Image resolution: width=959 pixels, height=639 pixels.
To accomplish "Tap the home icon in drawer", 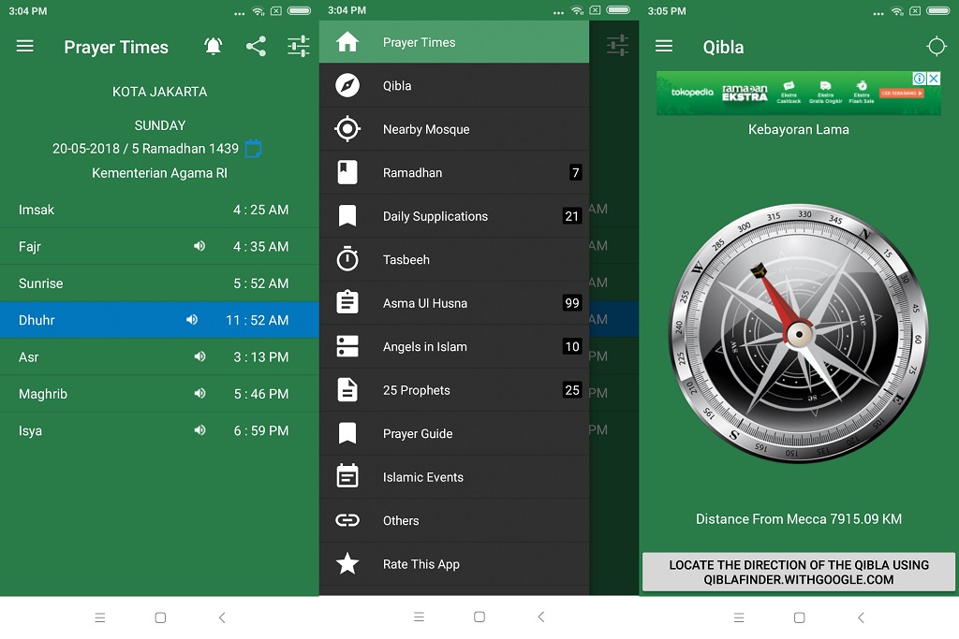I will click(347, 42).
